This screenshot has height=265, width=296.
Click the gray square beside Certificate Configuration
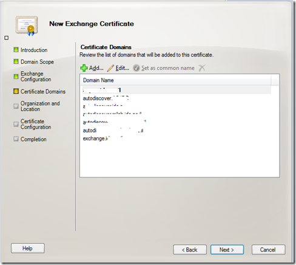(x=16, y=124)
